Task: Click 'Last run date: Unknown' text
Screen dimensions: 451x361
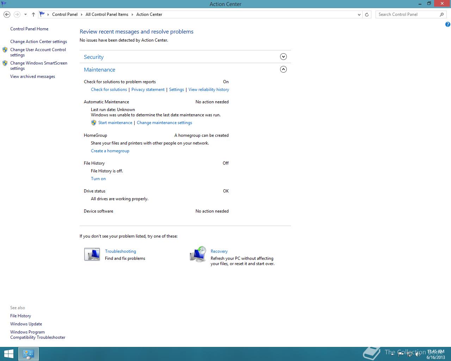Action: [113, 110]
